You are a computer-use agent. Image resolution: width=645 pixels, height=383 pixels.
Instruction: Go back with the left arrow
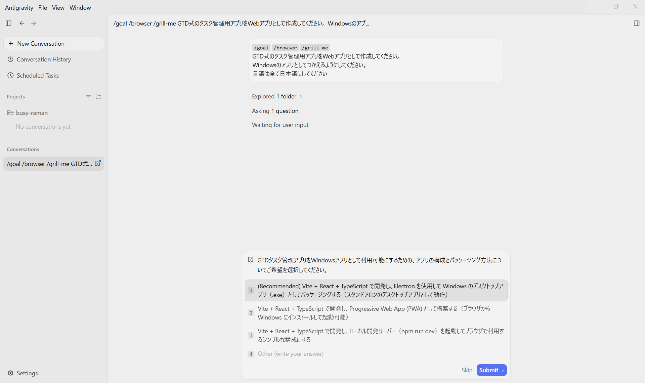click(22, 23)
